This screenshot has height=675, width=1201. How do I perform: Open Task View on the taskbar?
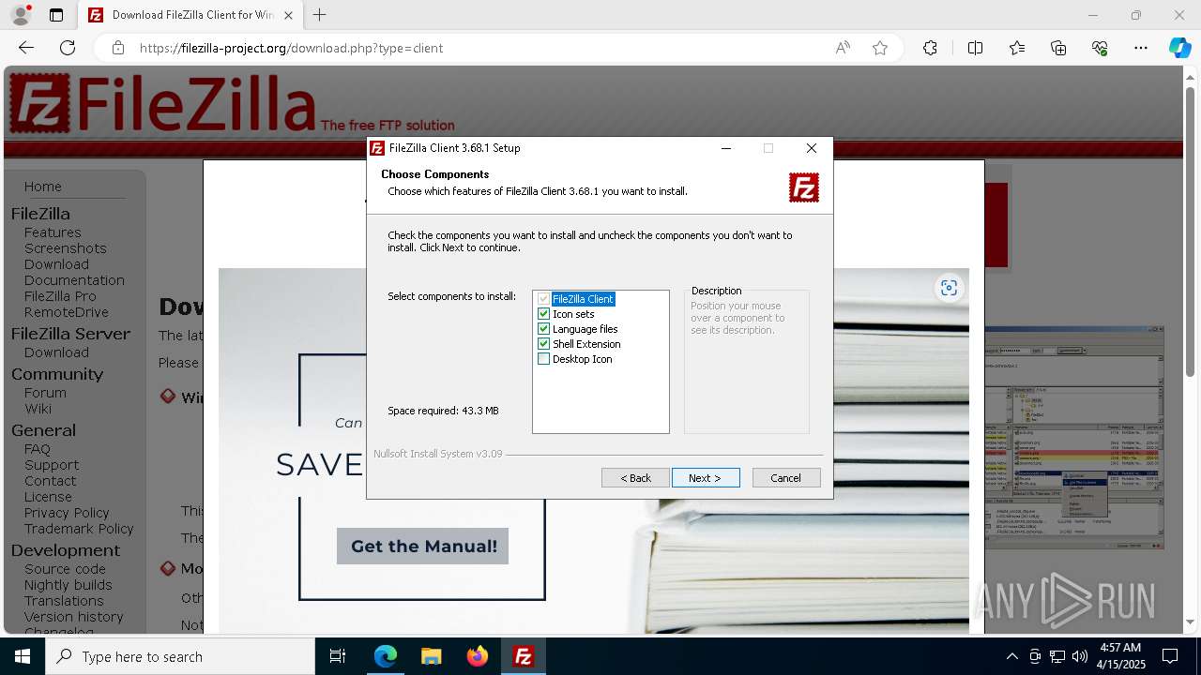pyautogui.click(x=338, y=656)
